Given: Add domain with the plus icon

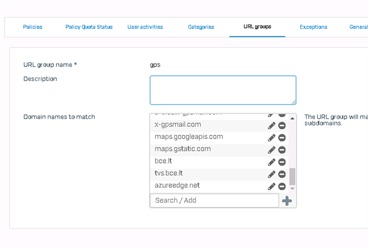Looking at the screenshot, I should coord(287,201).
